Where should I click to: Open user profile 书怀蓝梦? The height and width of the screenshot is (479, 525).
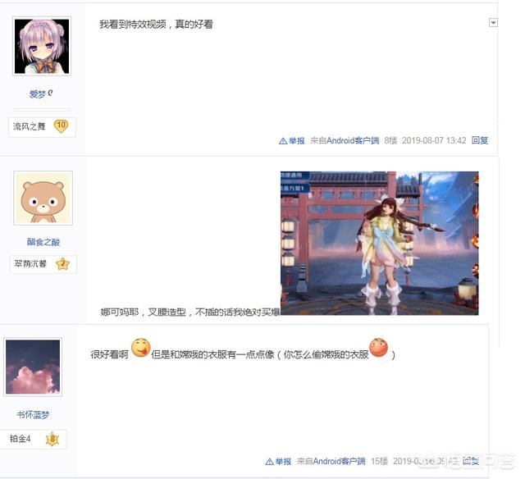tap(33, 415)
